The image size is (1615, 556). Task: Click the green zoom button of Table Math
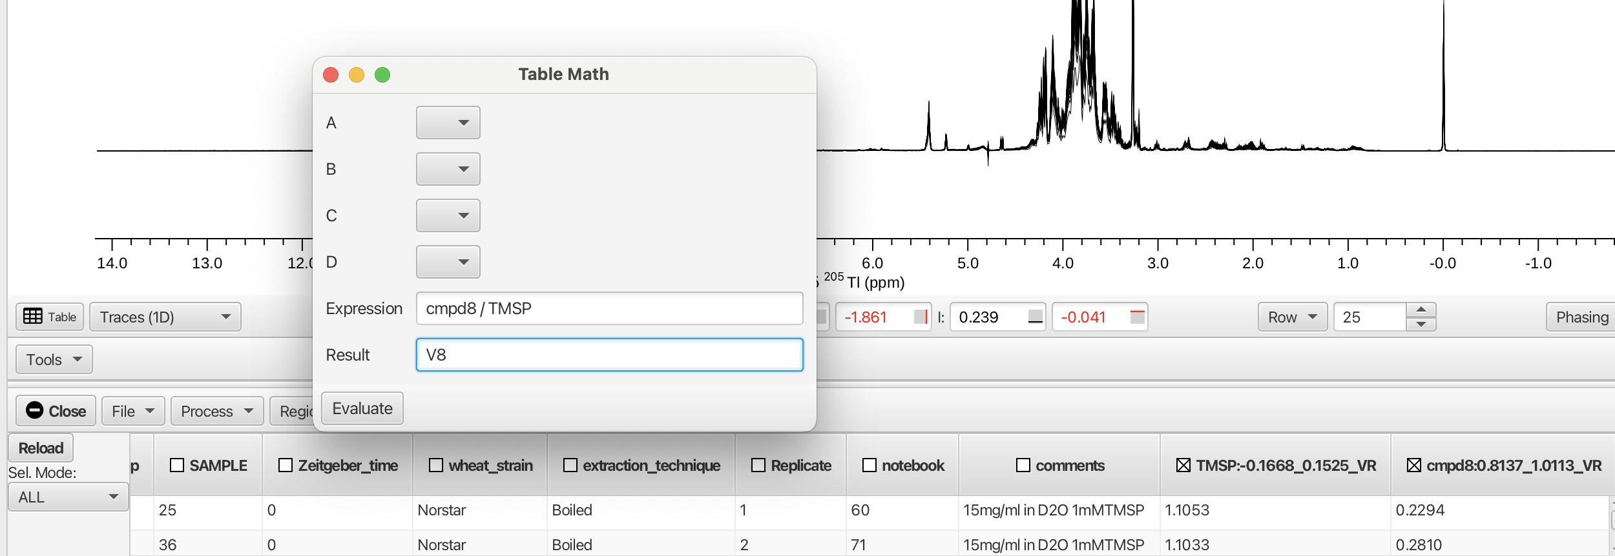click(x=382, y=75)
